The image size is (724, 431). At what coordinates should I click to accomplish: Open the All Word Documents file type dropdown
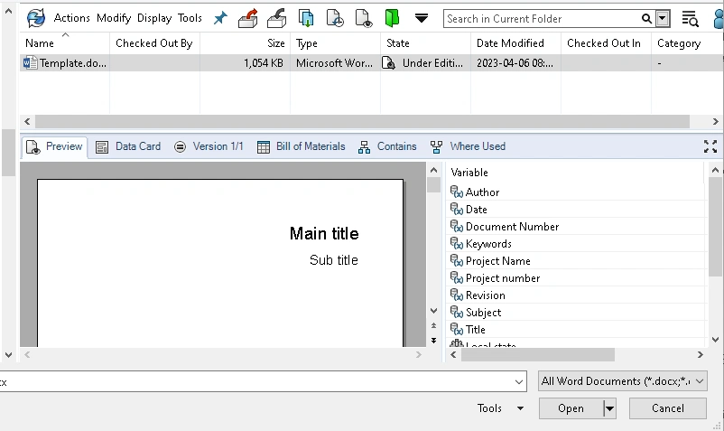click(622, 381)
